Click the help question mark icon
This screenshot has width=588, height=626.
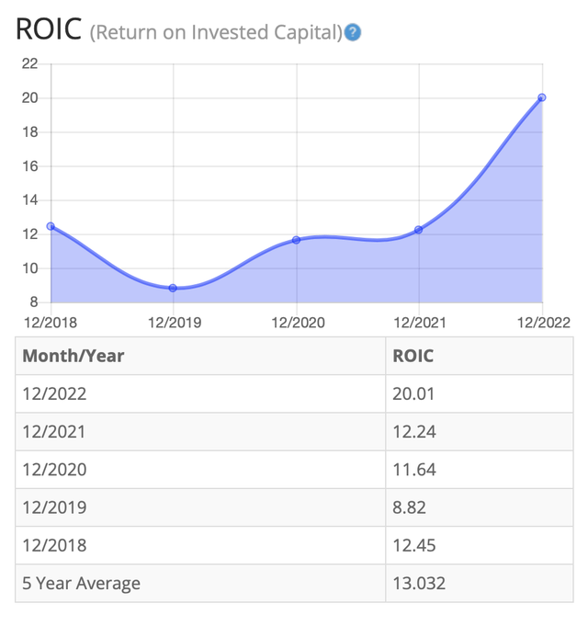[353, 33]
